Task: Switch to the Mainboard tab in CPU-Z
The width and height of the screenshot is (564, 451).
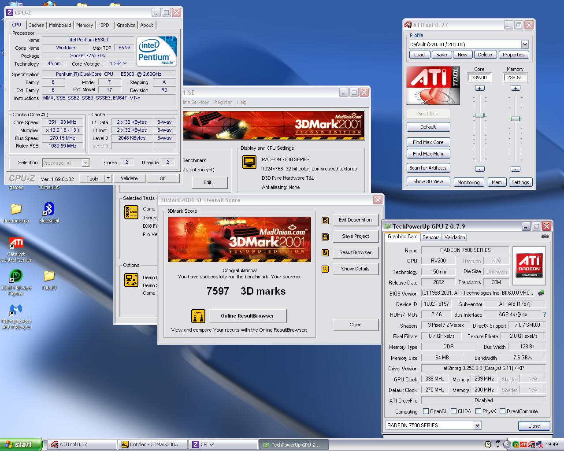Action: [x=60, y=25]
